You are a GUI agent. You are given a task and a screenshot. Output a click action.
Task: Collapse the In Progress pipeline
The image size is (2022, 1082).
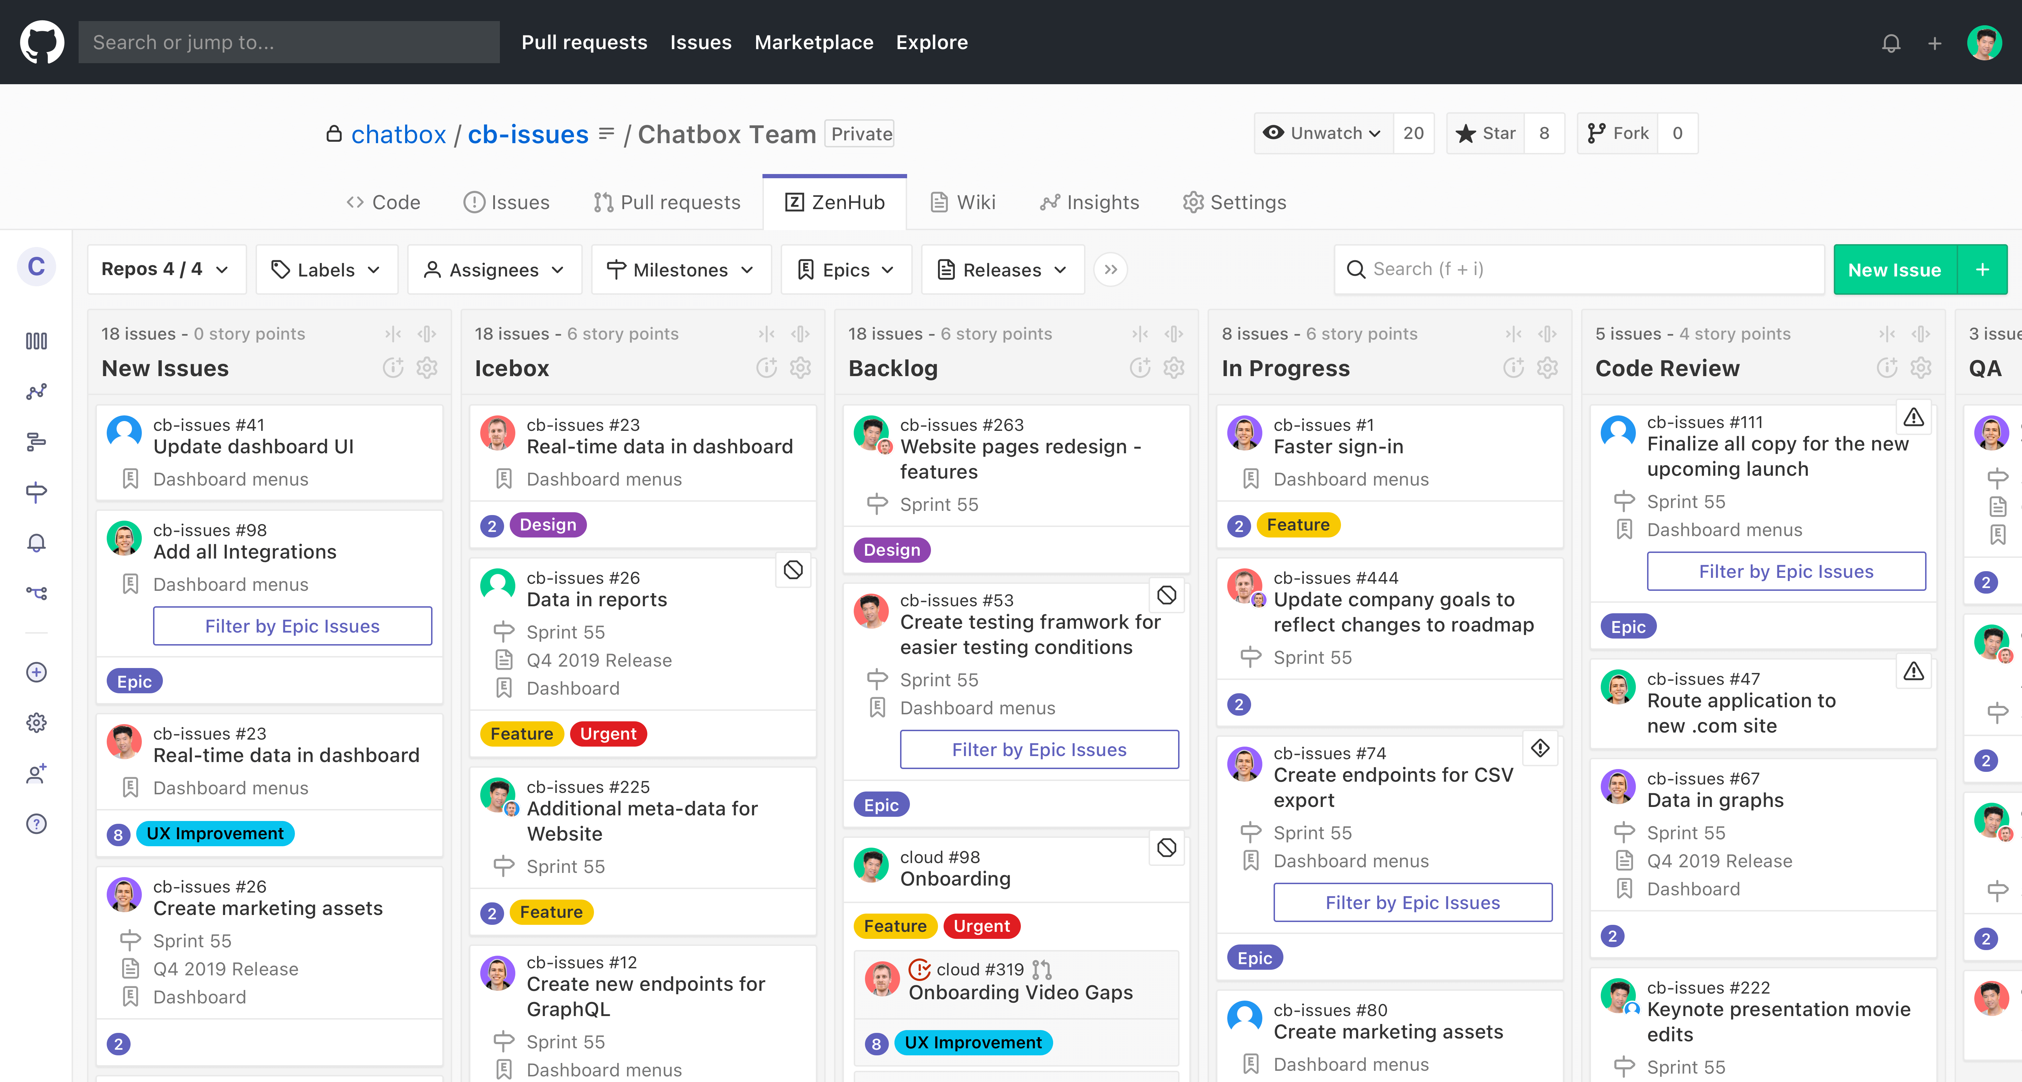coord(1514,334)
